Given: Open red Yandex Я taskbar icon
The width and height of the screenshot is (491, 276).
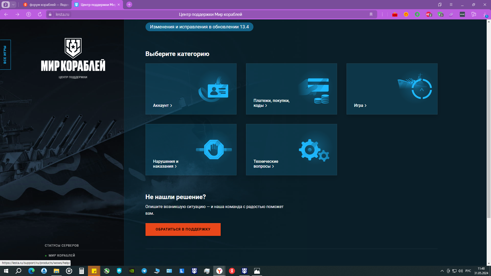Looking at the screenshot, I should pos(232,271).
